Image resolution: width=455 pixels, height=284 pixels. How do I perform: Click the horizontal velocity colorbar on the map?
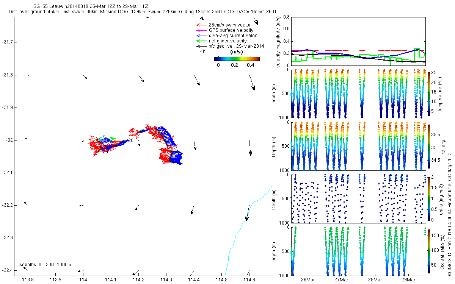click(x=237, y=59)
